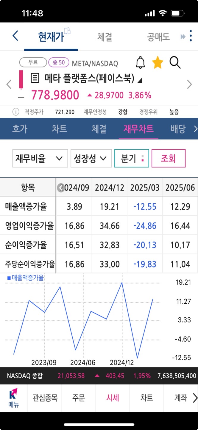Tap the 재무안정성 강함 indicator
Screen dimensions: 198x430
(105, 112)
